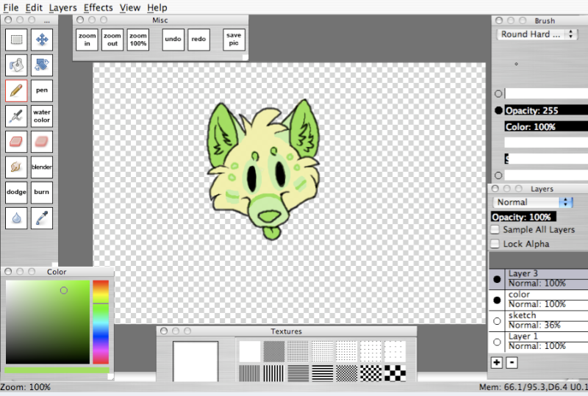
Task: Toggle the Lock Alpha checkbox
Action: coord(495,244)
